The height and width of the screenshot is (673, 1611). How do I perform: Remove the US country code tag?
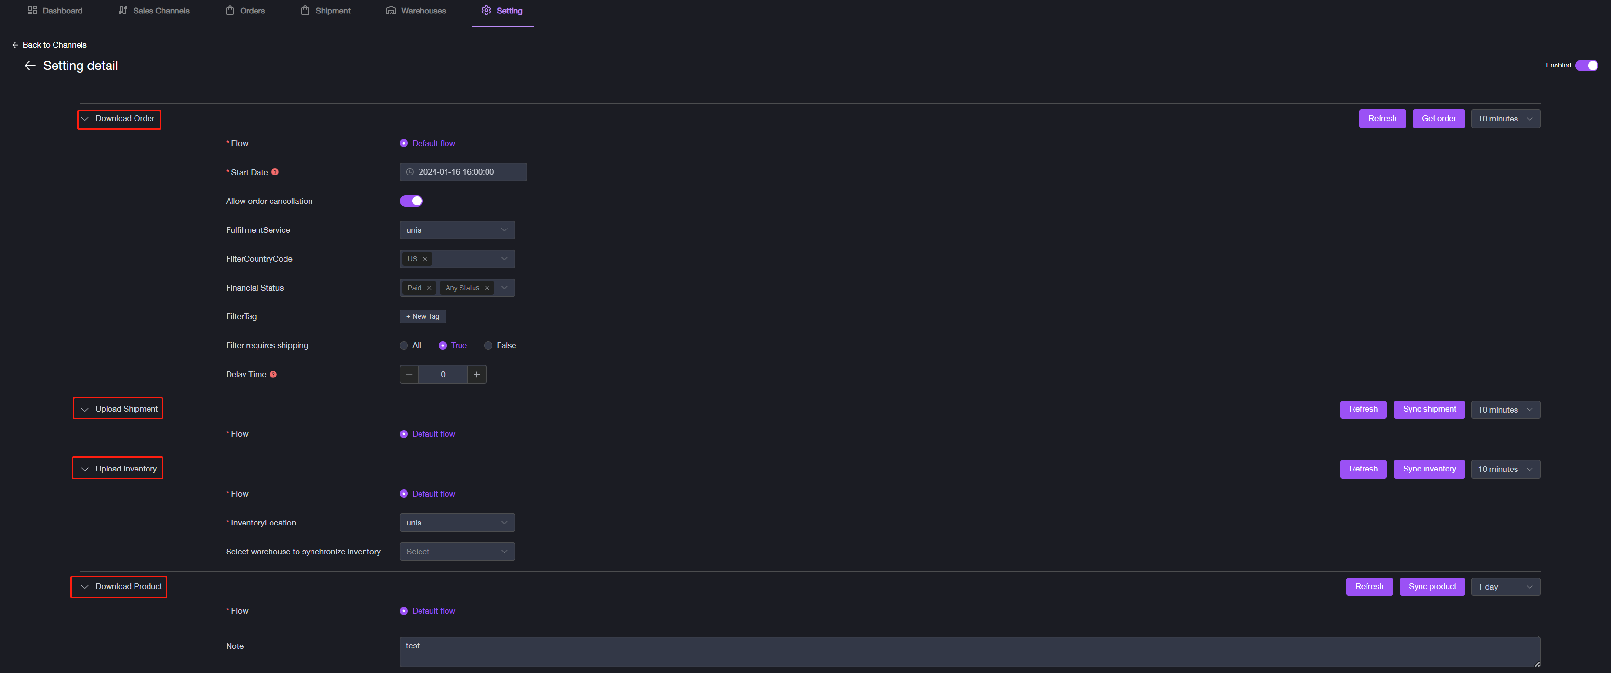pyautogui.click(x=425, y=259)
